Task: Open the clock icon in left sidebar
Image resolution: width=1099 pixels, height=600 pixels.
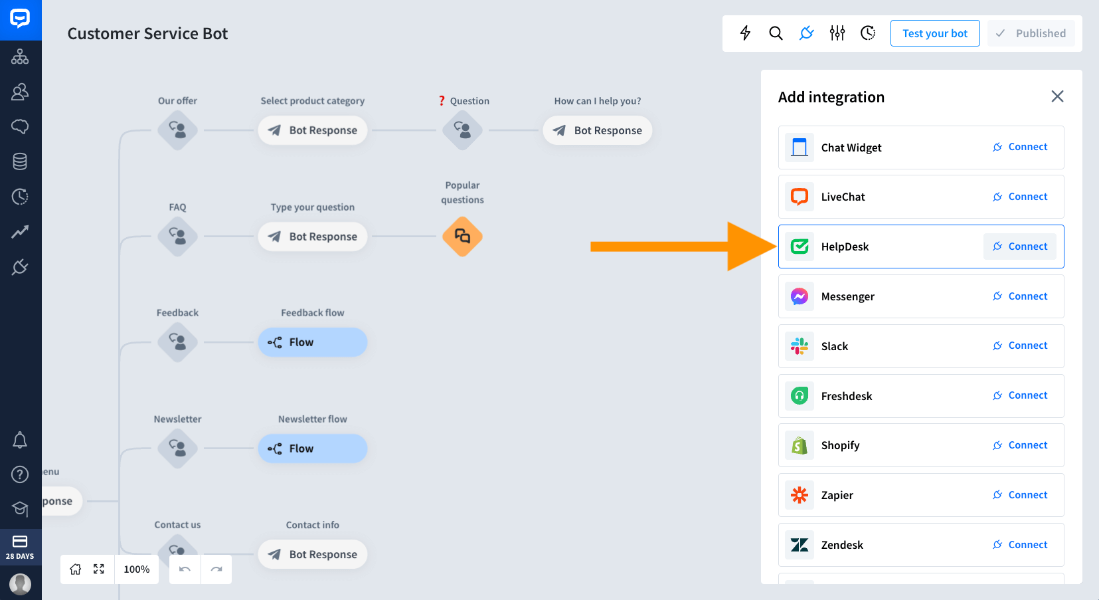Action: 20,197
